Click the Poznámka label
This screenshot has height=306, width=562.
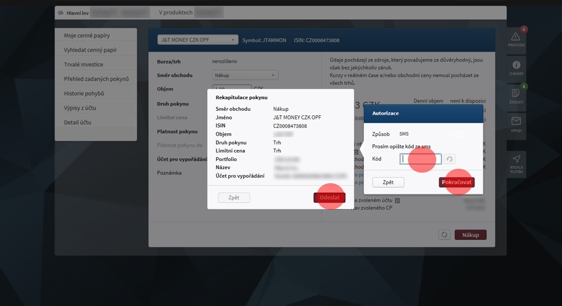[169, 173]
